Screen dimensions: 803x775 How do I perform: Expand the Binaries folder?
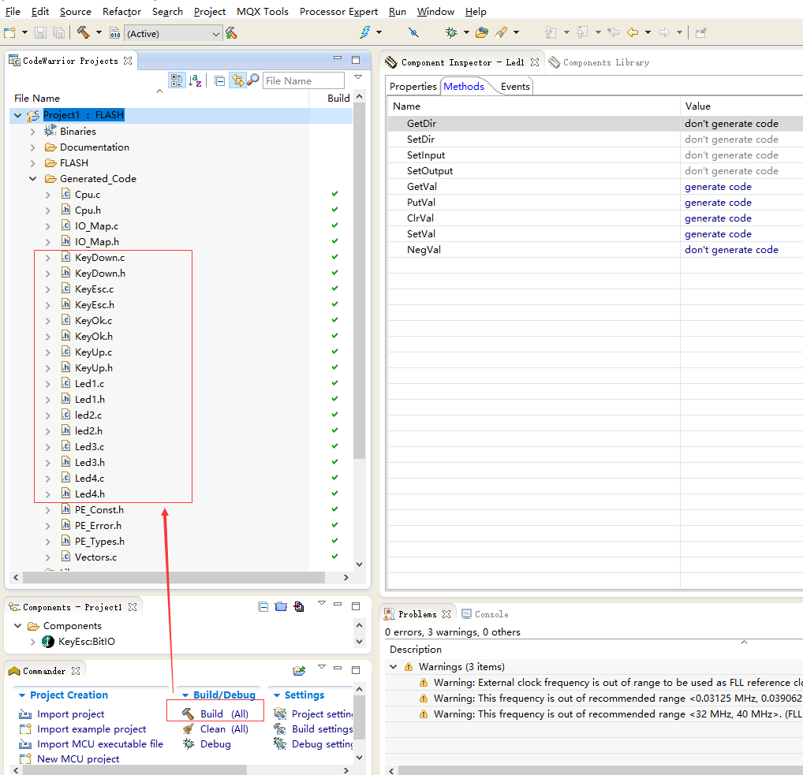[x=33, y=132]
